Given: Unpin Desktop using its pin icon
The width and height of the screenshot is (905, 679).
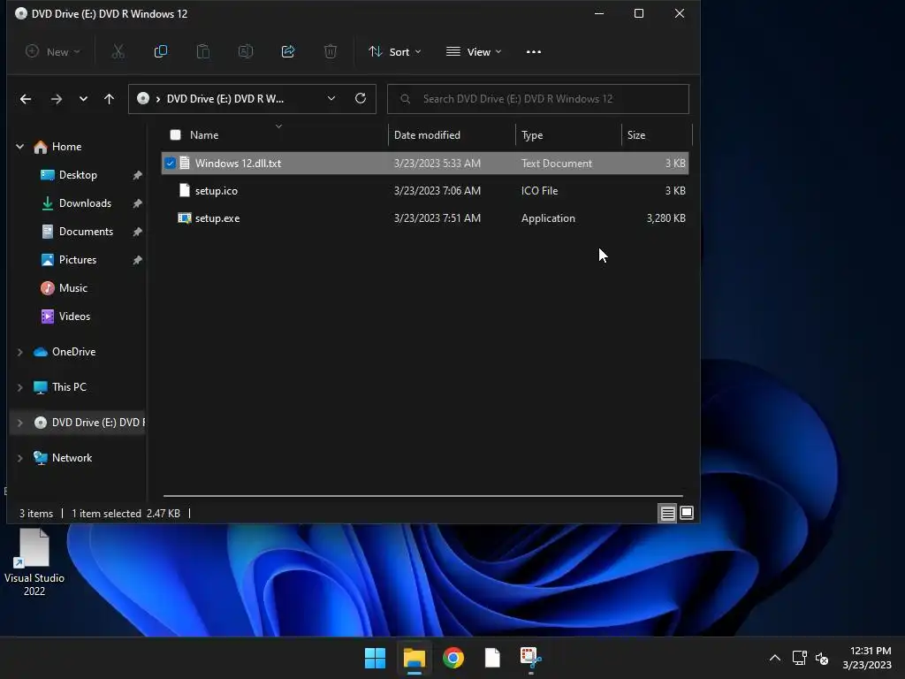Looking at the screenshot, I should pos(137,175).
